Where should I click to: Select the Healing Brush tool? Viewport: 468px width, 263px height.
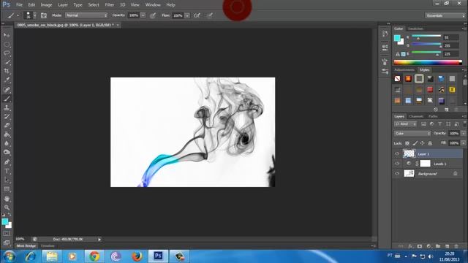click(x=7, y=90)
